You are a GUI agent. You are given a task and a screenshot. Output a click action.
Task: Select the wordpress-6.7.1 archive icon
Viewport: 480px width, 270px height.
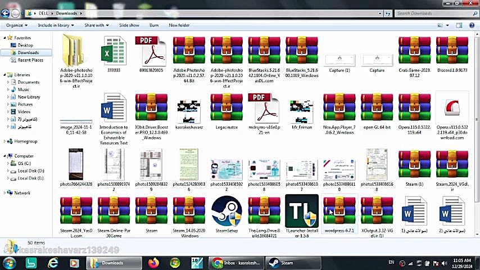click(x=339, y=210)
